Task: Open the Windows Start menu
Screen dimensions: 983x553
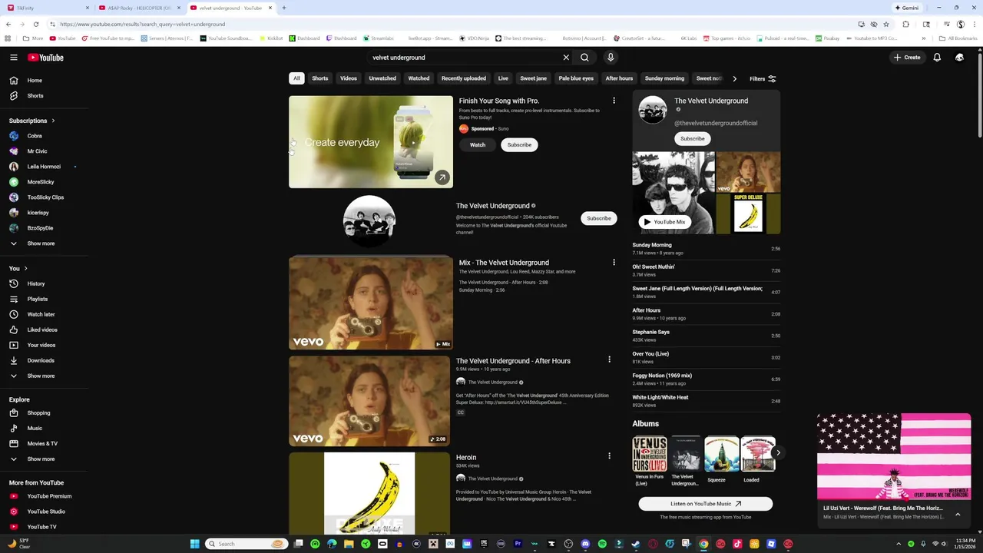Action: click(195, 544)
